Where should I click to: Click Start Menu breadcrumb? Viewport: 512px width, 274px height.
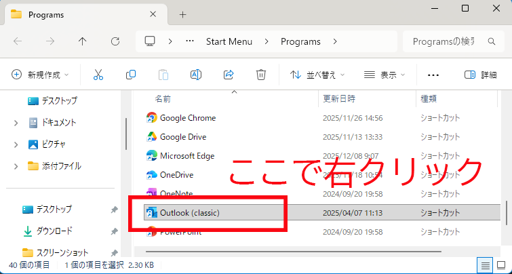[x=229, y=41]
